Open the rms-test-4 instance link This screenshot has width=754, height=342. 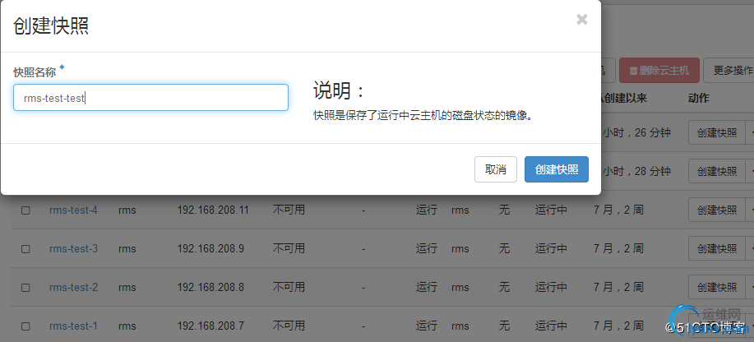tap(73, 210)
